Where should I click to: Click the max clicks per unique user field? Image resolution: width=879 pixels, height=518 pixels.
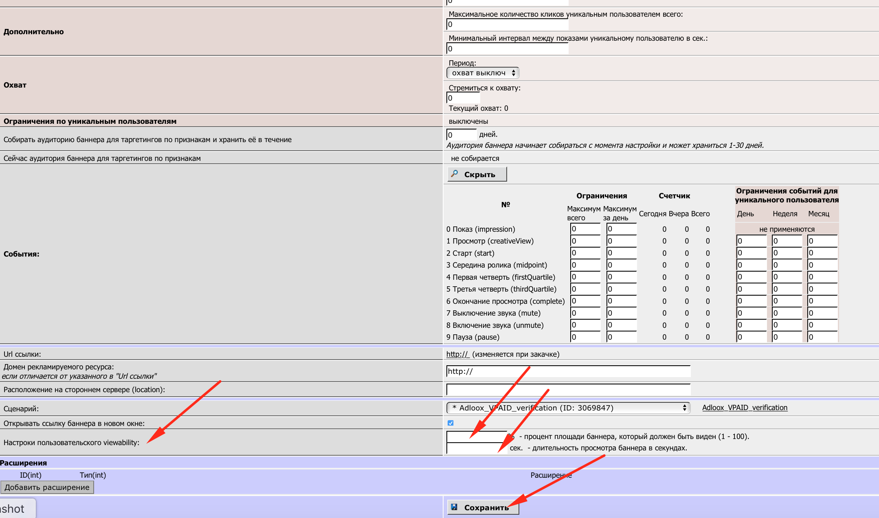coord(508,24)
